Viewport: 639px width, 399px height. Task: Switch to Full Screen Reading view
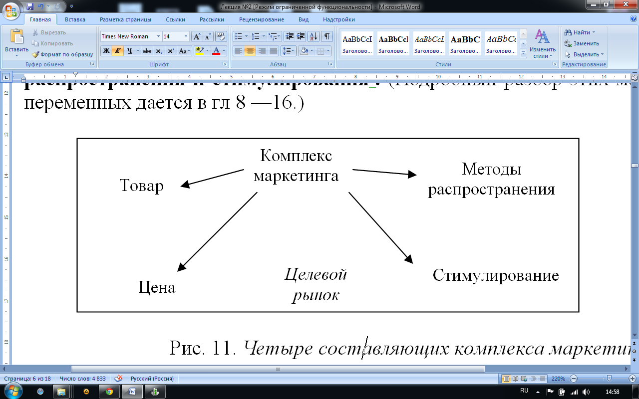click(516, 379)
